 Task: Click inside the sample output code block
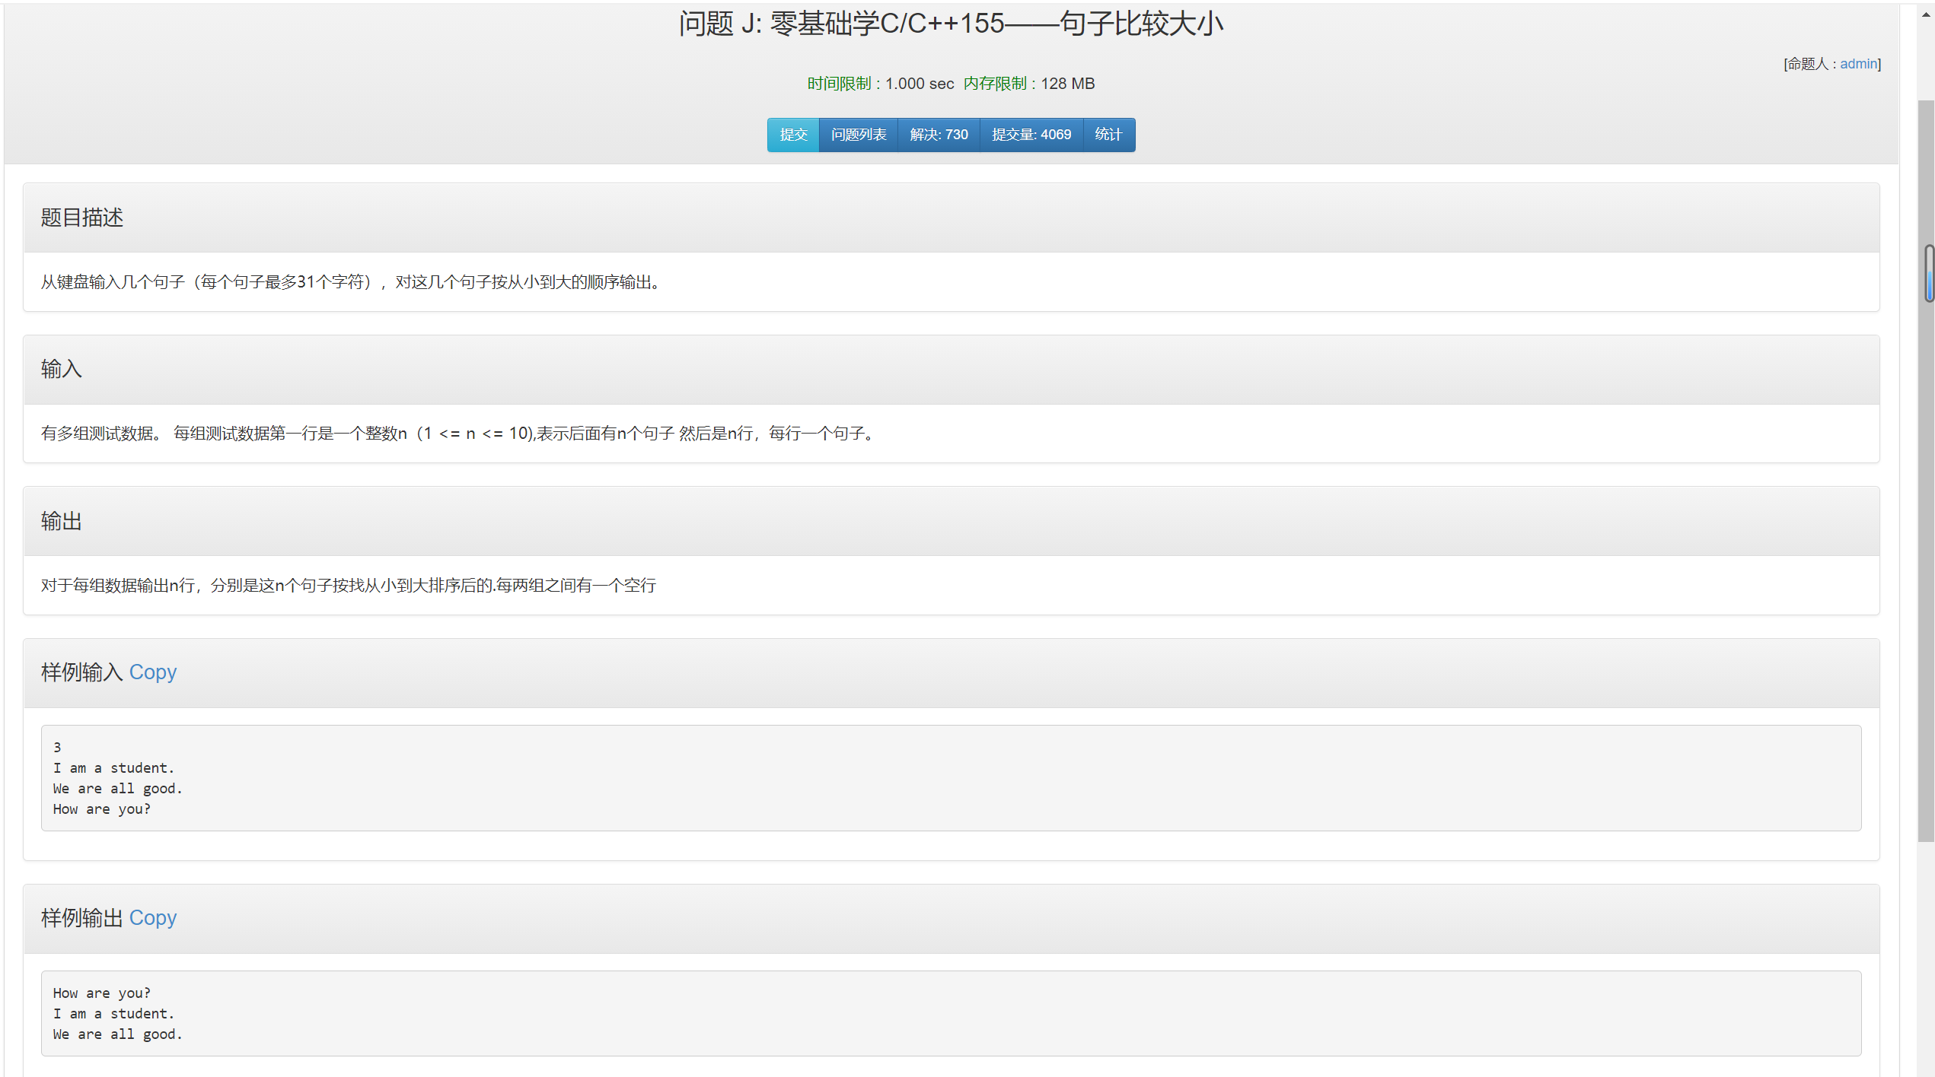point(950,1013)
